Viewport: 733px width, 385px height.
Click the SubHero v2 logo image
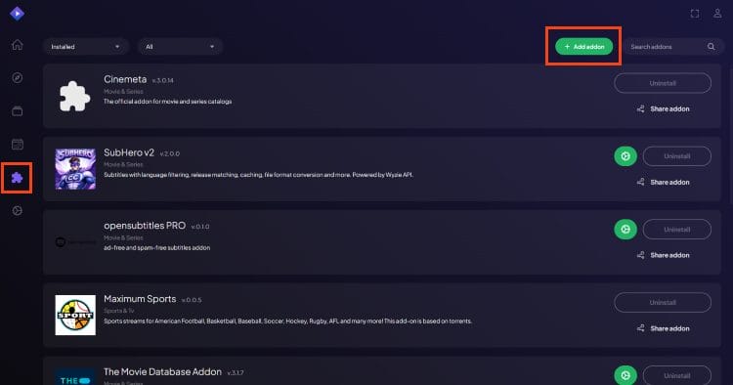coord(75,169)
